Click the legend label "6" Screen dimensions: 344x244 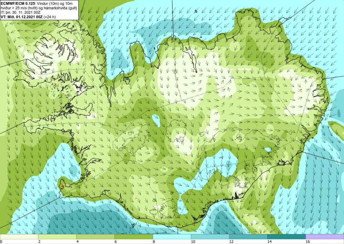point(116,242)
